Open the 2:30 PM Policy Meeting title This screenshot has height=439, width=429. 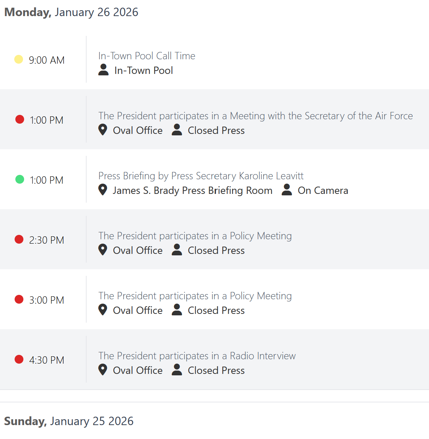click(x=195, y=236)
